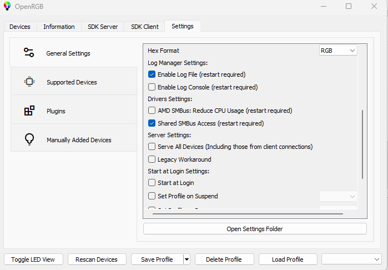Enable Serve All Devices option
This screenshot has width=388, height=270.
click(152, 147)
